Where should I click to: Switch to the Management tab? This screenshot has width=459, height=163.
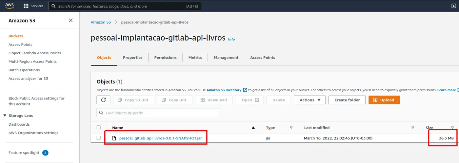click(226, 58)
